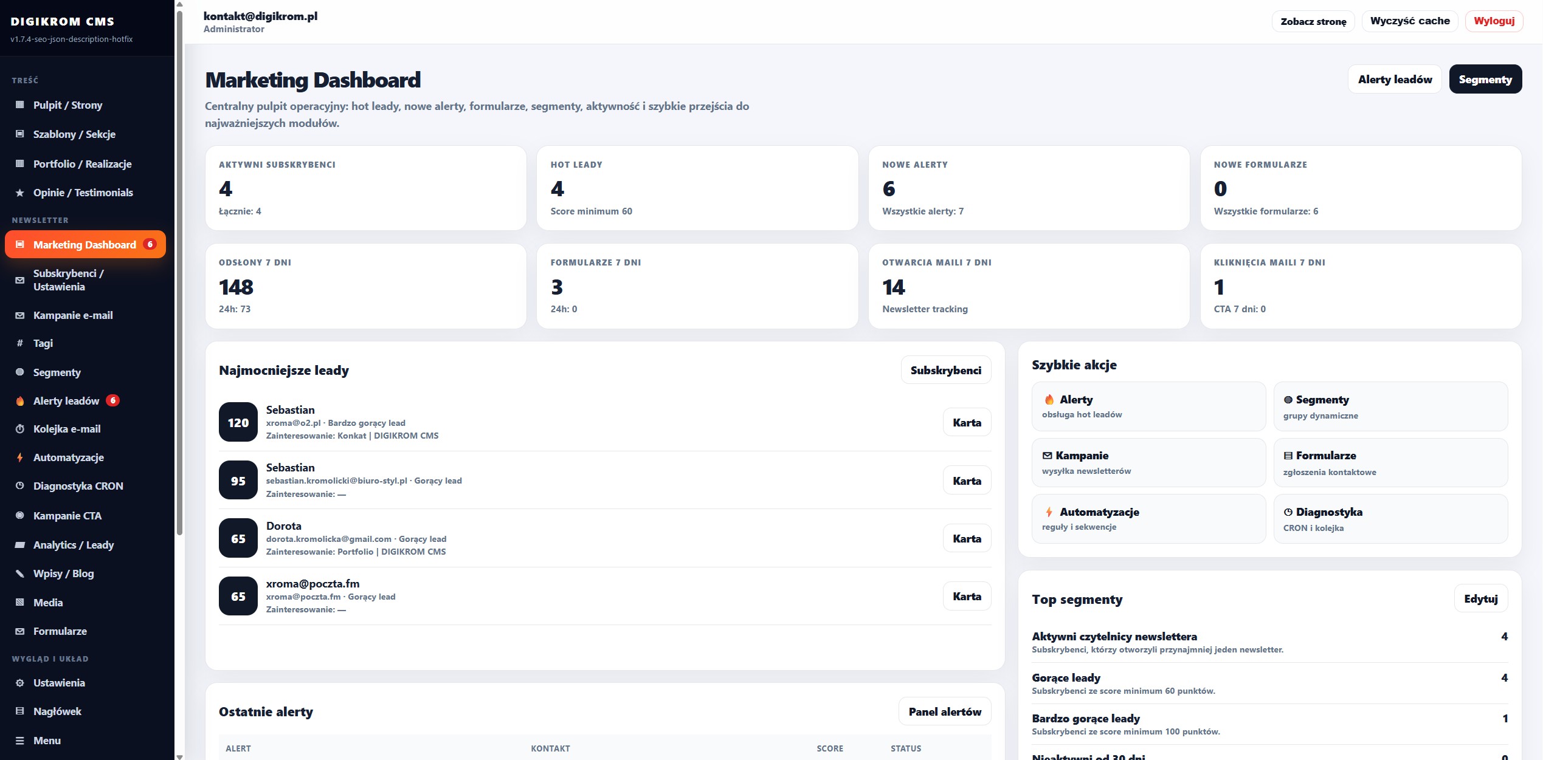Click Edytuj in Top segmenty

1481,598
